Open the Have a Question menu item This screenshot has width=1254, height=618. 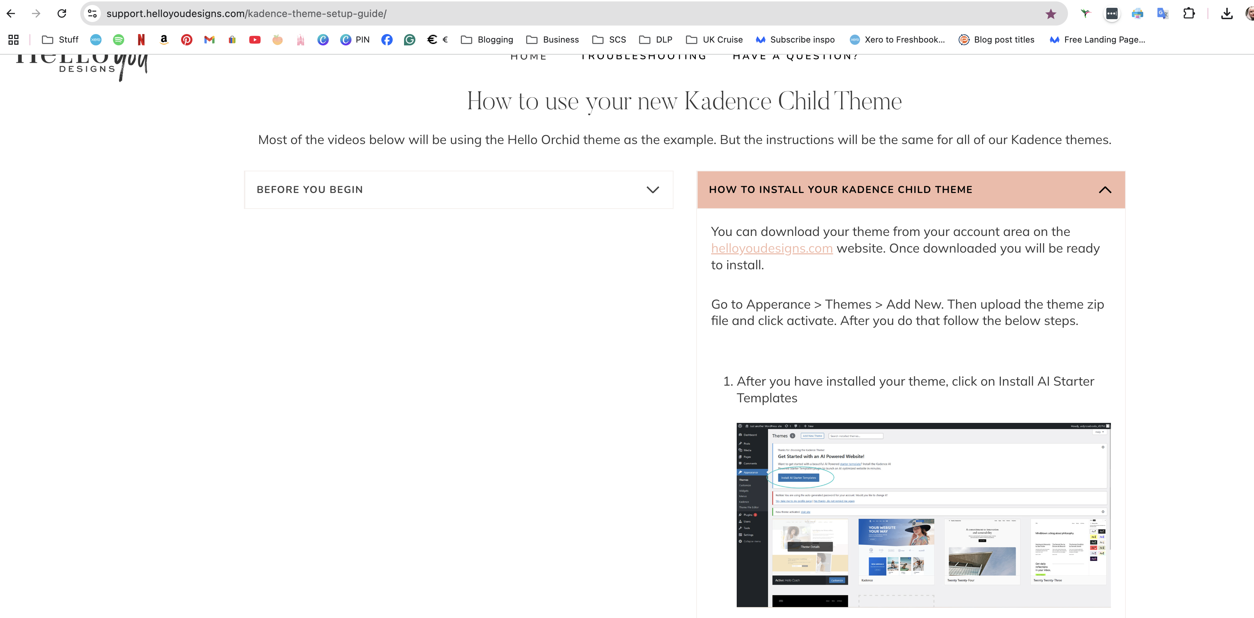[x=795, y=56]
